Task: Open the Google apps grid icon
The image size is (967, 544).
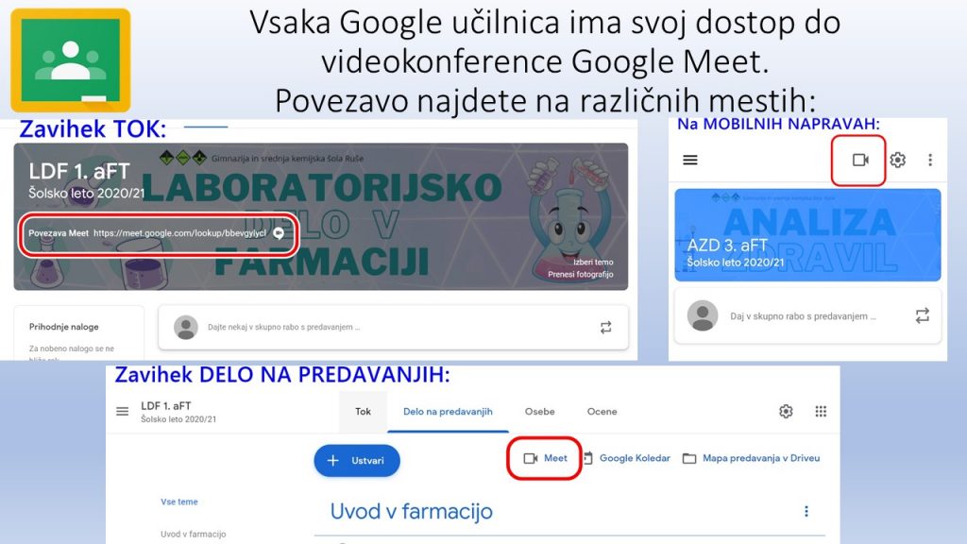Action: coord(821,412)
